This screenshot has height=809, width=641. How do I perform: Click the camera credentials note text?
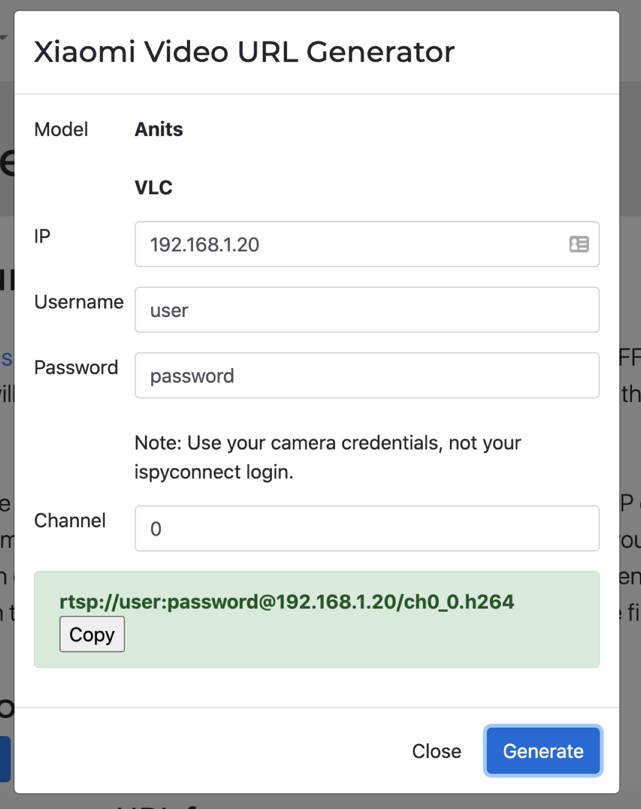[327, 457]
